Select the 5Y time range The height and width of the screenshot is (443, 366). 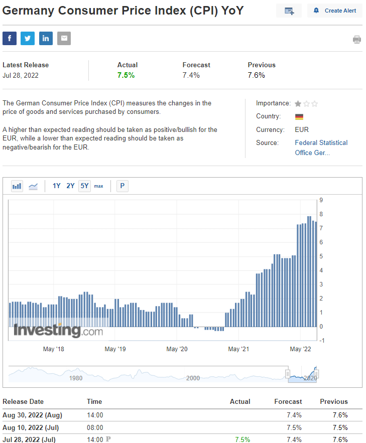(x=84, y=186)
